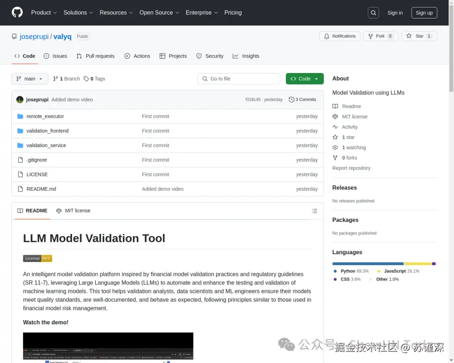454x363 pixels.
Task: Open the green Code dropdown button
Action: pyautogui.click(x=304, y=79)
